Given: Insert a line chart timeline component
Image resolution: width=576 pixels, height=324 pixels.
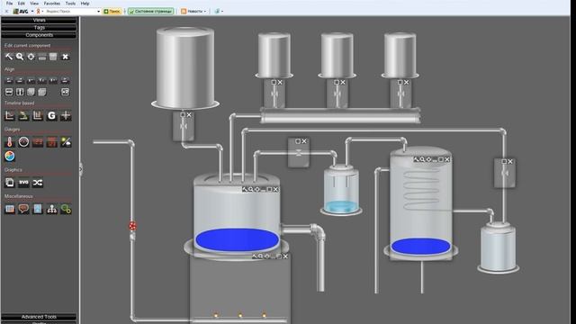Looking at the screenshot, I should 10,116.
